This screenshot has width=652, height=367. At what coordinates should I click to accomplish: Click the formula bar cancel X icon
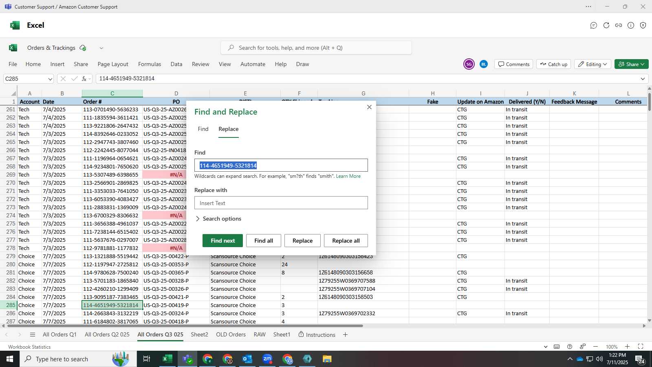pos(63,79)
